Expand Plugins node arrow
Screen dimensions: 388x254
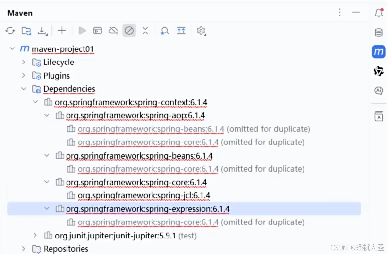[x=23, y=75]
